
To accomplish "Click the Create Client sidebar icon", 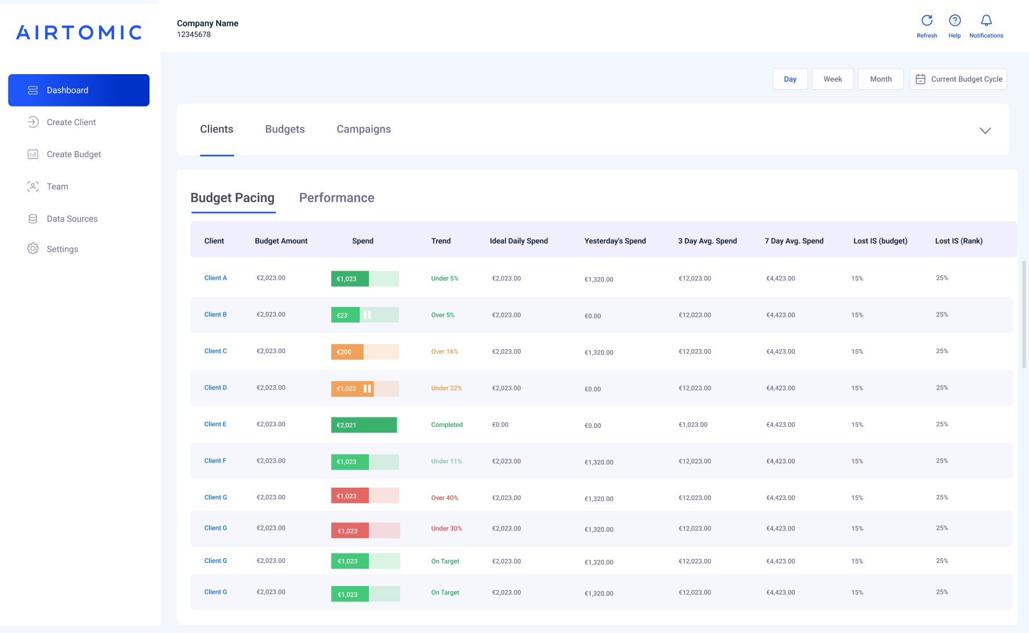I will point(33,122).
